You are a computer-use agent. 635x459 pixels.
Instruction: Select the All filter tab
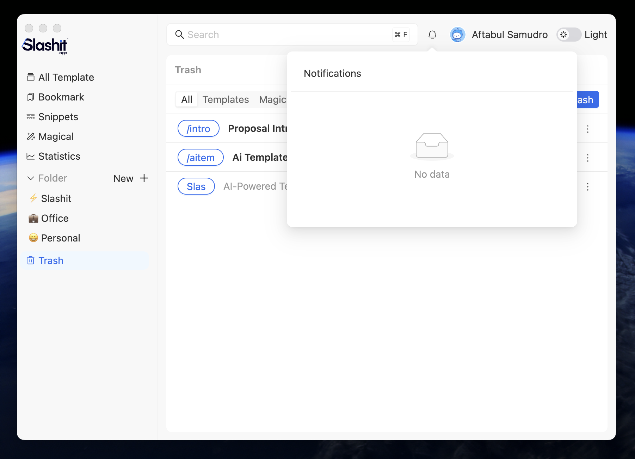187,100
